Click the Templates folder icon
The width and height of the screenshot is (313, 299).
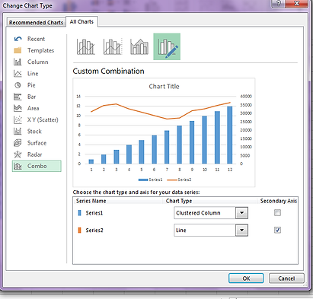coord(18,50)
